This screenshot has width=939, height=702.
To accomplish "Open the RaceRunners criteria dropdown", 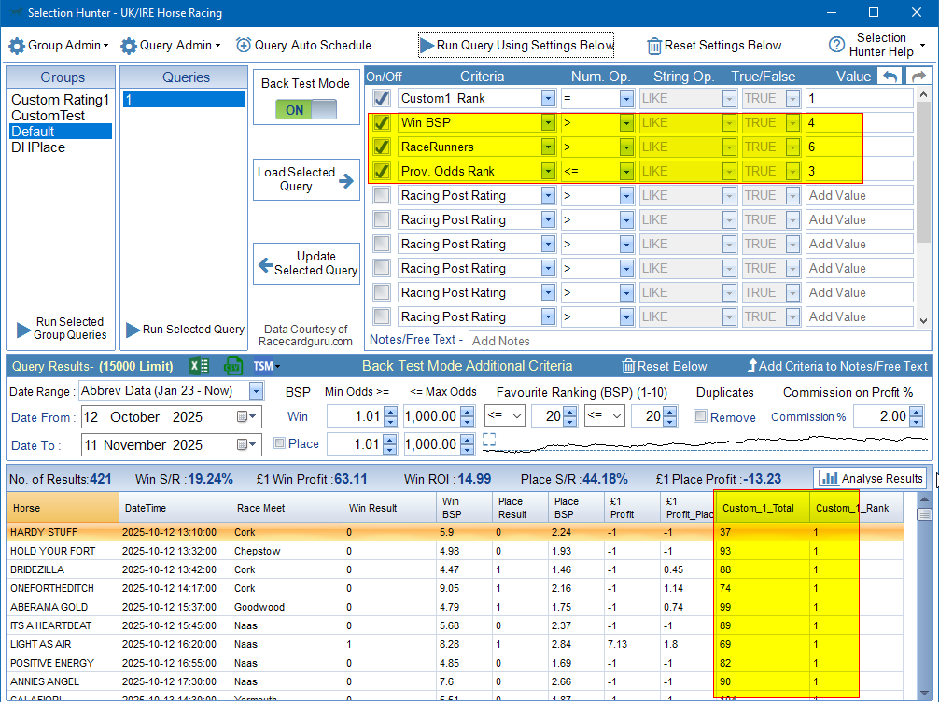I will click(x=548, y=147).
